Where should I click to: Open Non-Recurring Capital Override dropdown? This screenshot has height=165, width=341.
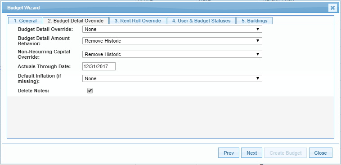pyautogui.click(x=172, y=54)
